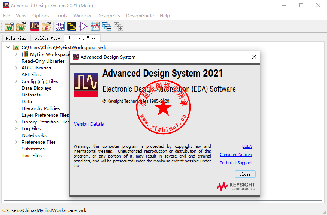Click the show all windows icon
The width and height of the screenshot is (327, 215).
pos(118,27)
